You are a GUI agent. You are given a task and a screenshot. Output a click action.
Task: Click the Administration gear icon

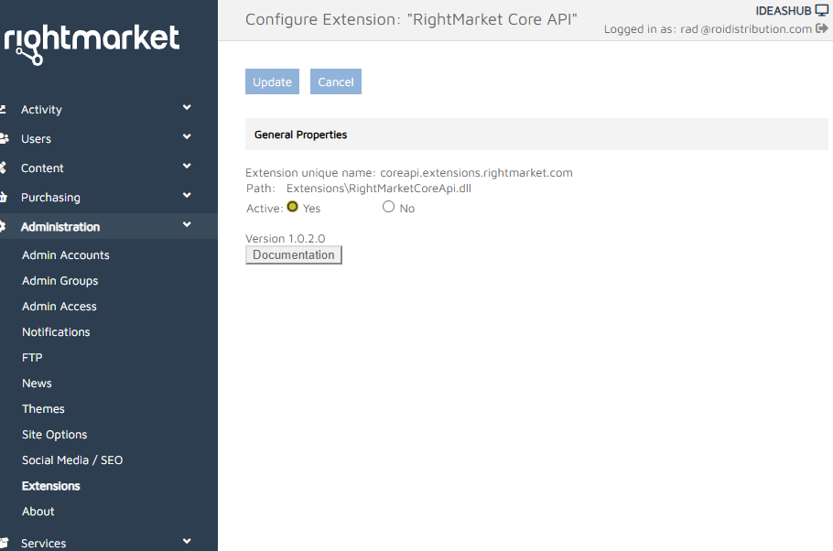7,226
